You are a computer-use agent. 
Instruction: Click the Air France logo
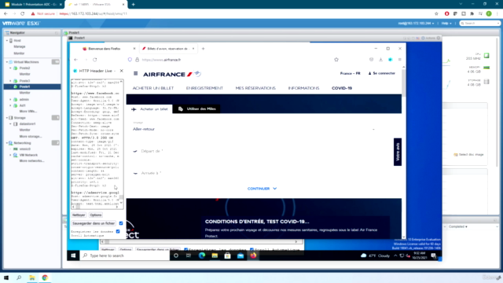point(172,74)
